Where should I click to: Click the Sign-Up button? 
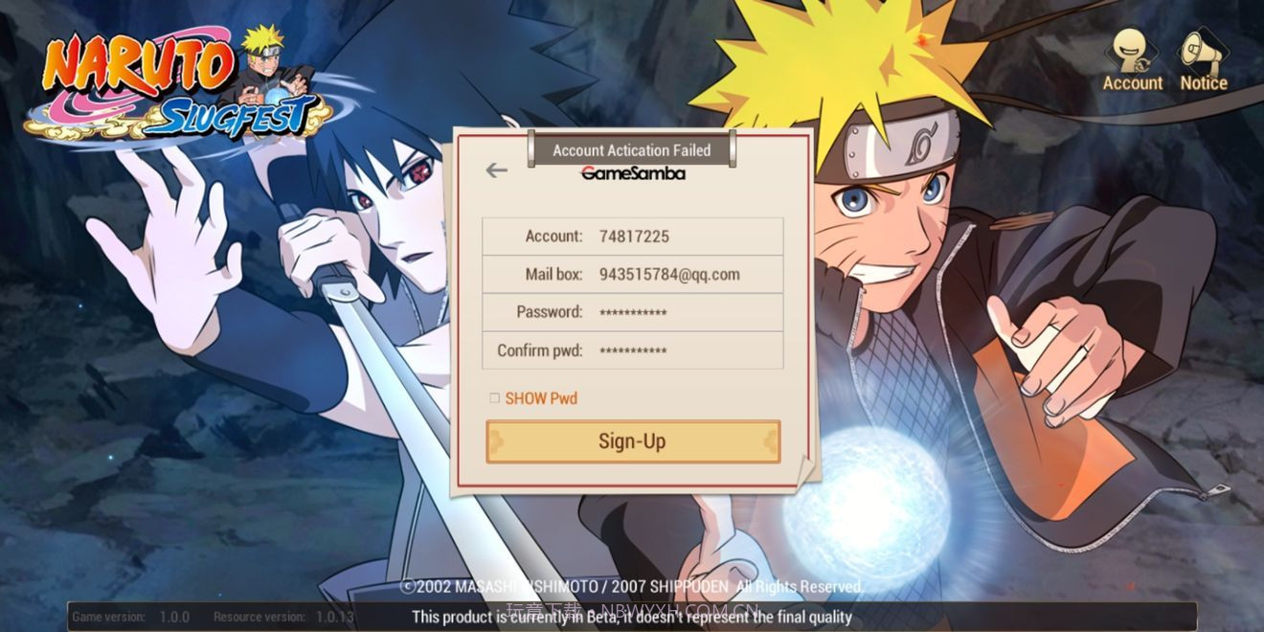[633, 441]
